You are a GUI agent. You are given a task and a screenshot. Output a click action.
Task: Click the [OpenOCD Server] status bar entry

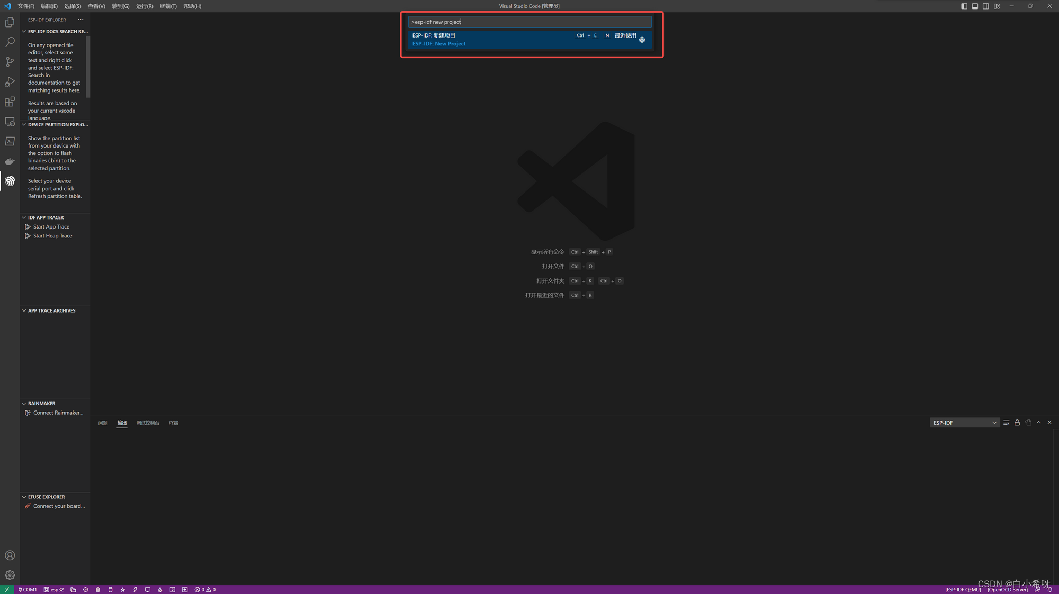[x=1007, y=589]
